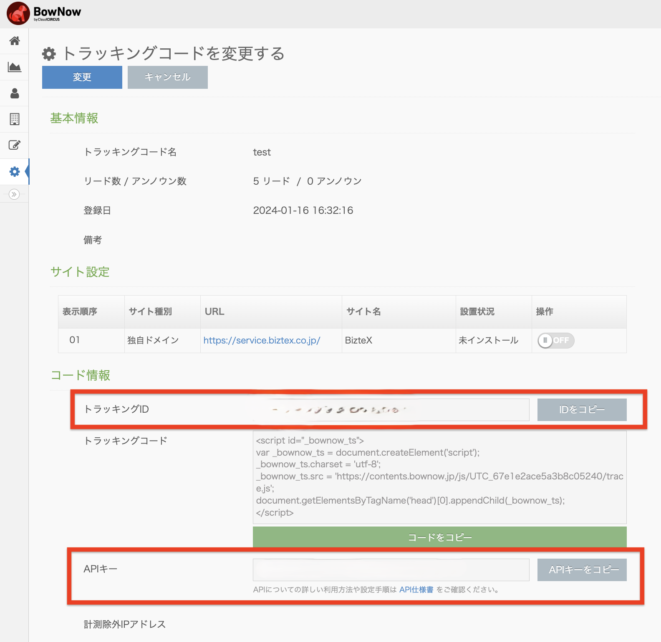Click the green コードをコピー button
661x642 pixels.
439,537
